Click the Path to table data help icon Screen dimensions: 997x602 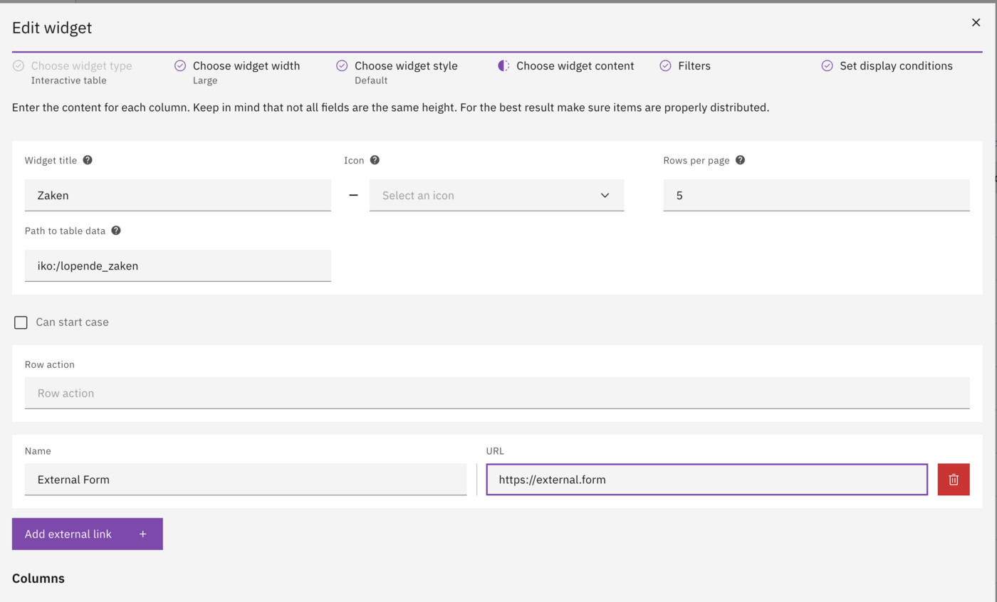pos(117,231)
